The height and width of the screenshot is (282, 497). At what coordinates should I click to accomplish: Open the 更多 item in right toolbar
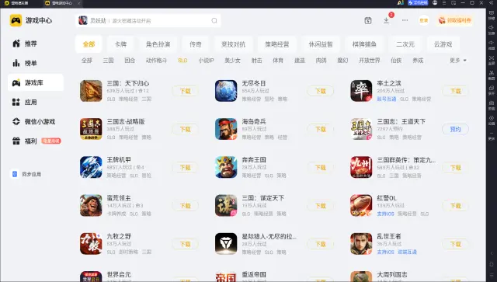492,135
